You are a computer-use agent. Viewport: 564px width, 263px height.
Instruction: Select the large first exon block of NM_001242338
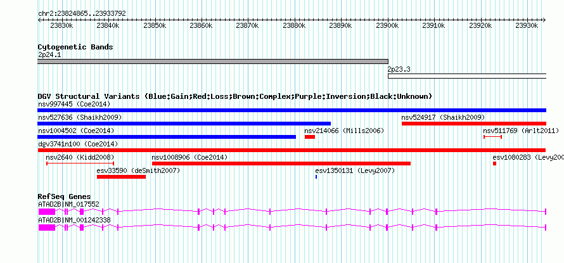click(x=47, y=227)
